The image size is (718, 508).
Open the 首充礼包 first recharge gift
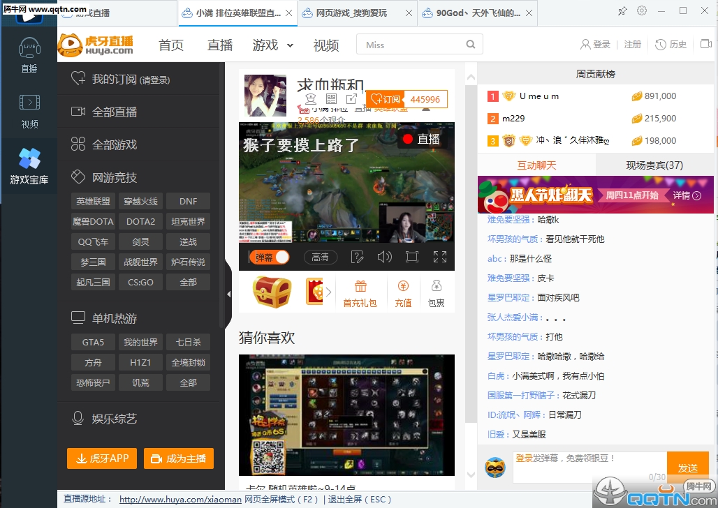360,294
